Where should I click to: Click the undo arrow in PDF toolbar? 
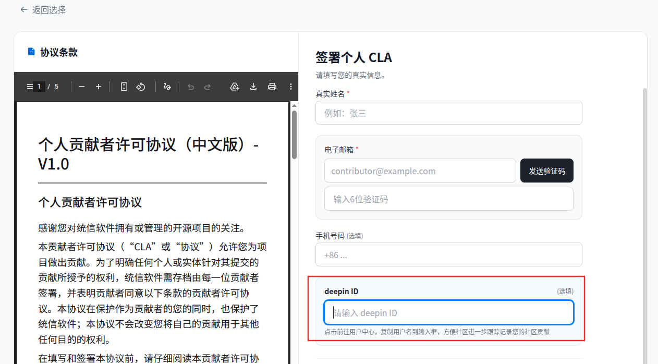click(191, 87)
